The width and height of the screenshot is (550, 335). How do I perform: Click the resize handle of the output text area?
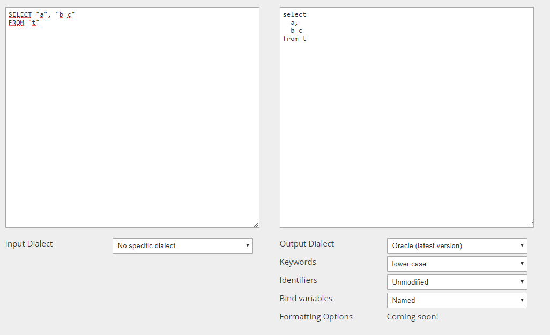pos(531,225)
